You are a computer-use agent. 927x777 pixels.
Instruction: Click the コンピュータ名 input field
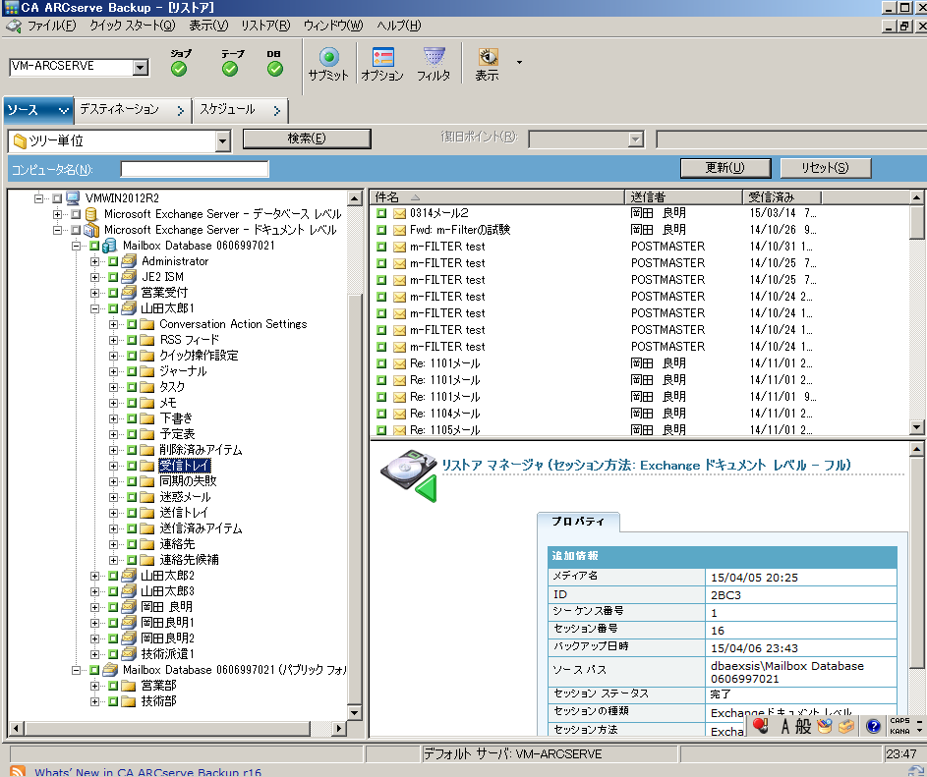(194, 170)
